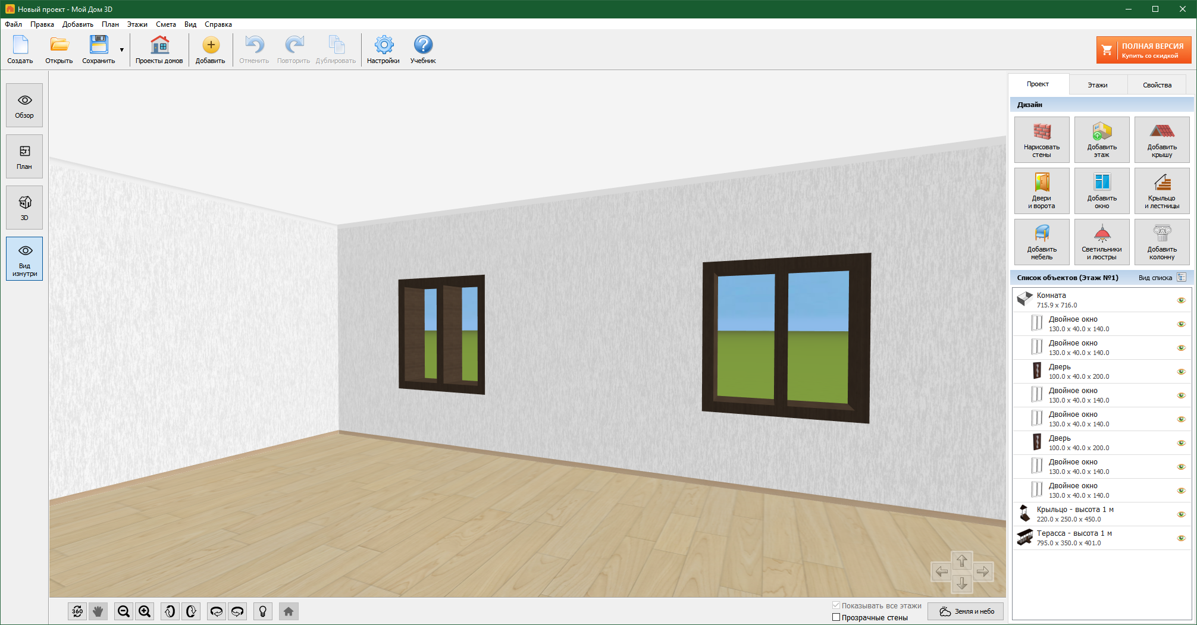The height and width of the screenshot is (625, 1197).
Task: Click Добавить окно window tool
Action: [x=1102, y=191]
